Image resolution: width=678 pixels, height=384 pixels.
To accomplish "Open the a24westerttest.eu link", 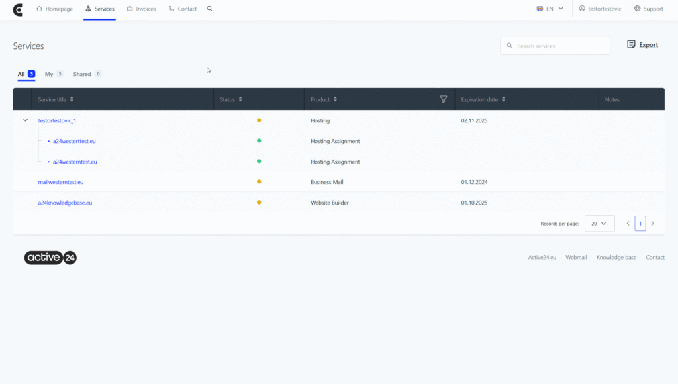I will (x=74, y=141).
